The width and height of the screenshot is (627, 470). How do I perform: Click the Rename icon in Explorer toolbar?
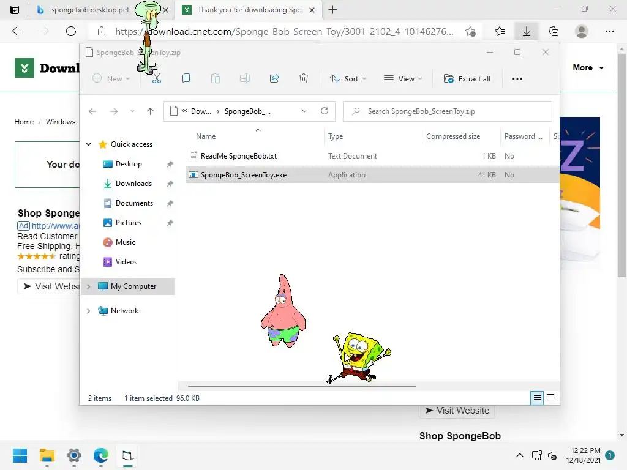245,79
